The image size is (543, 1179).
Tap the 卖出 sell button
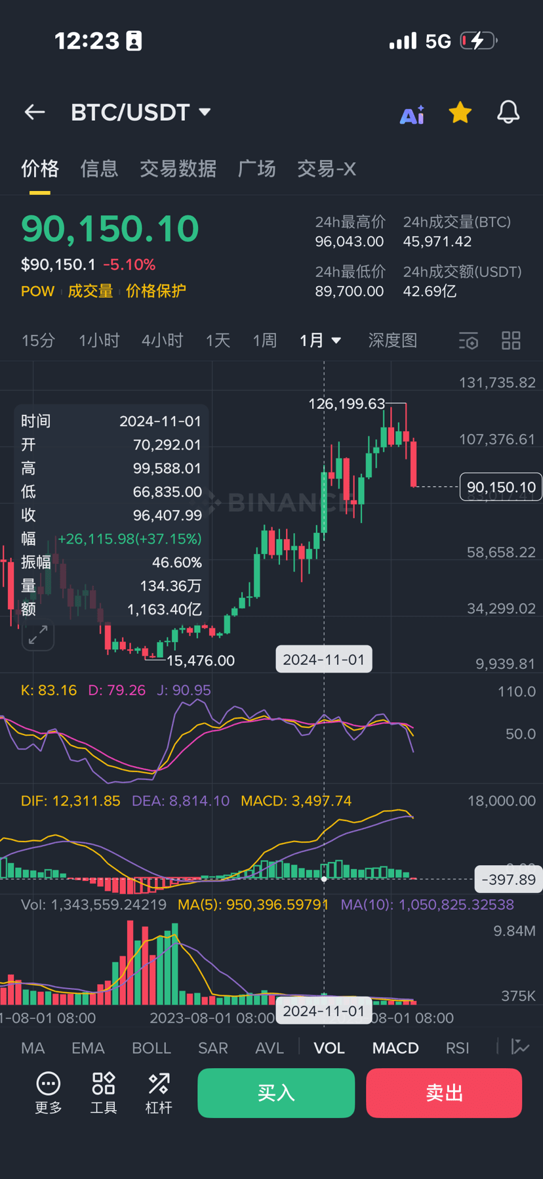(x=444, y=1093)
